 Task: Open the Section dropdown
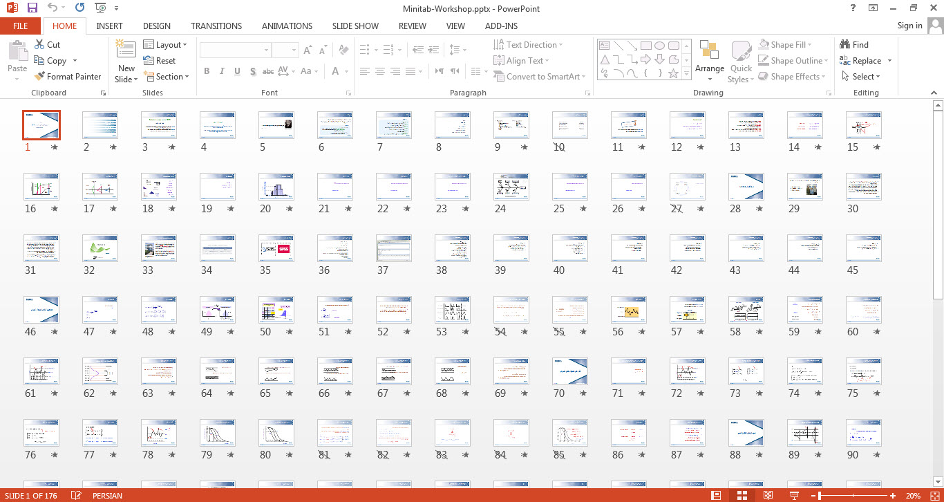[x=166, y=77]
